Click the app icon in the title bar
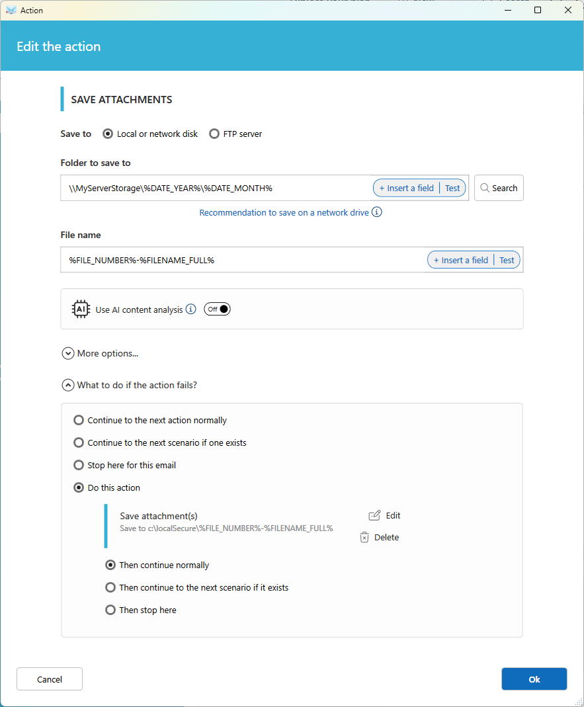The width and height of the screenshot is (584, 707). pyautogui.click(x=11, y=10)
